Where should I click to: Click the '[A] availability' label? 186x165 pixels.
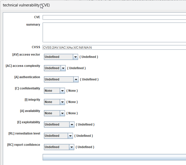click(x=30, y=111)
